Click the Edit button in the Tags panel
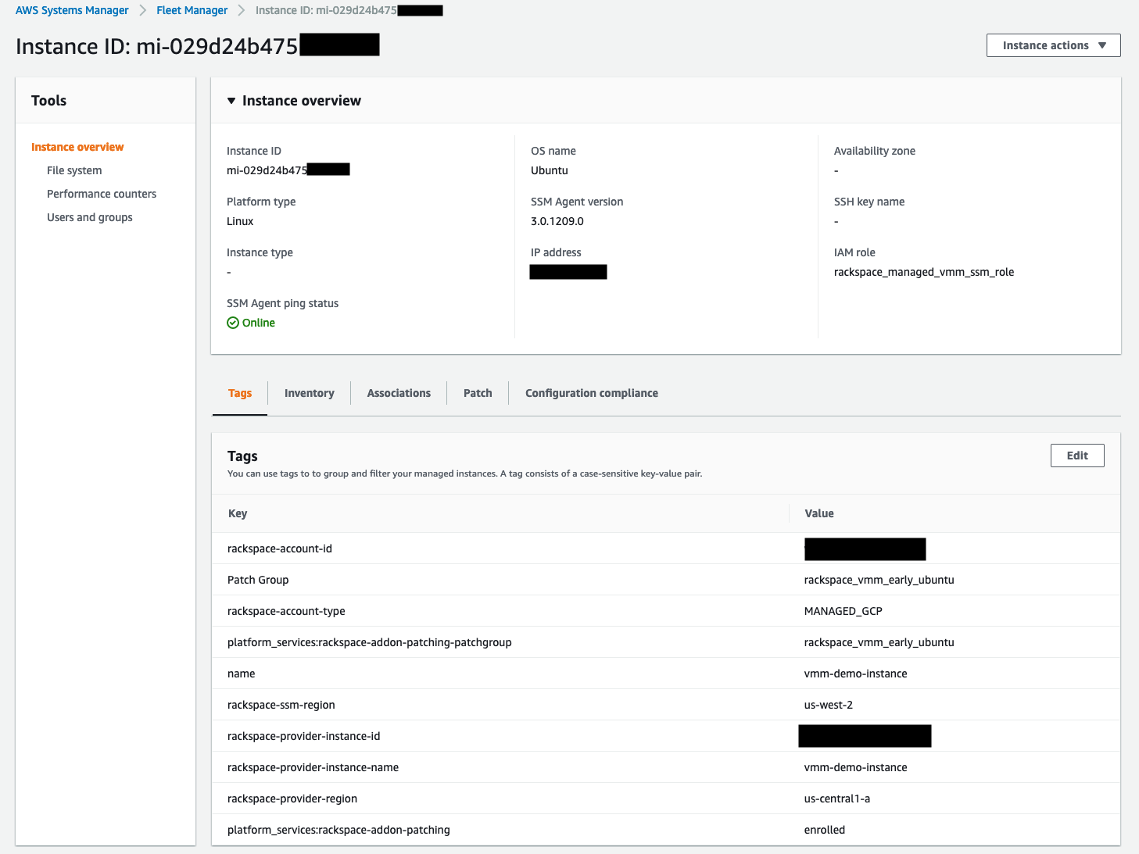The width and height of the screenshot is (1139, 854). [1076, 456]
